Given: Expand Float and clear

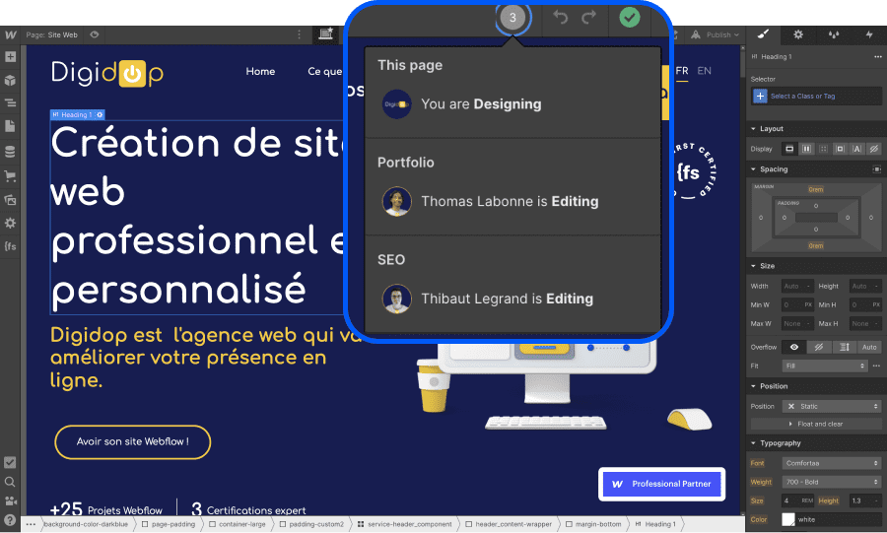Looking at the screenshot, I should [x=816, y=424].
